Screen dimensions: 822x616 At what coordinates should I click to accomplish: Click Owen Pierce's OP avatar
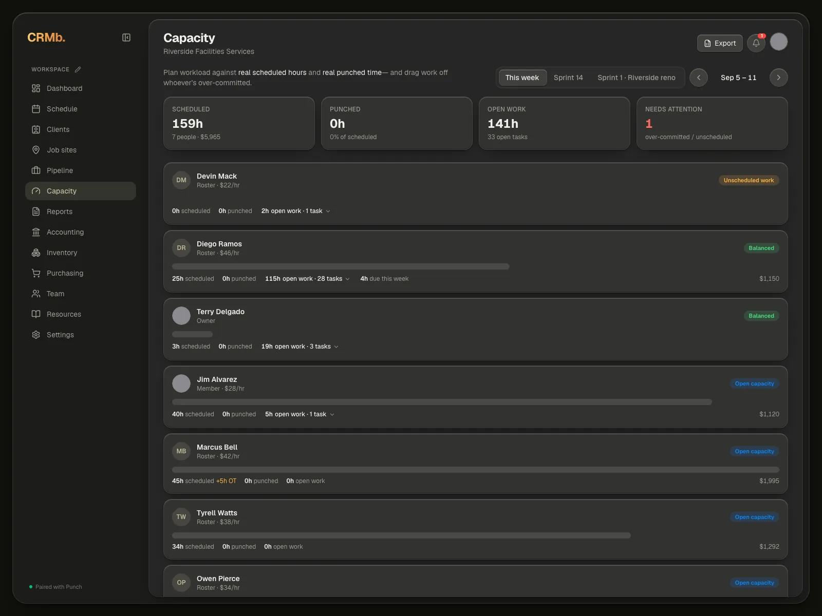pos(181,583)
